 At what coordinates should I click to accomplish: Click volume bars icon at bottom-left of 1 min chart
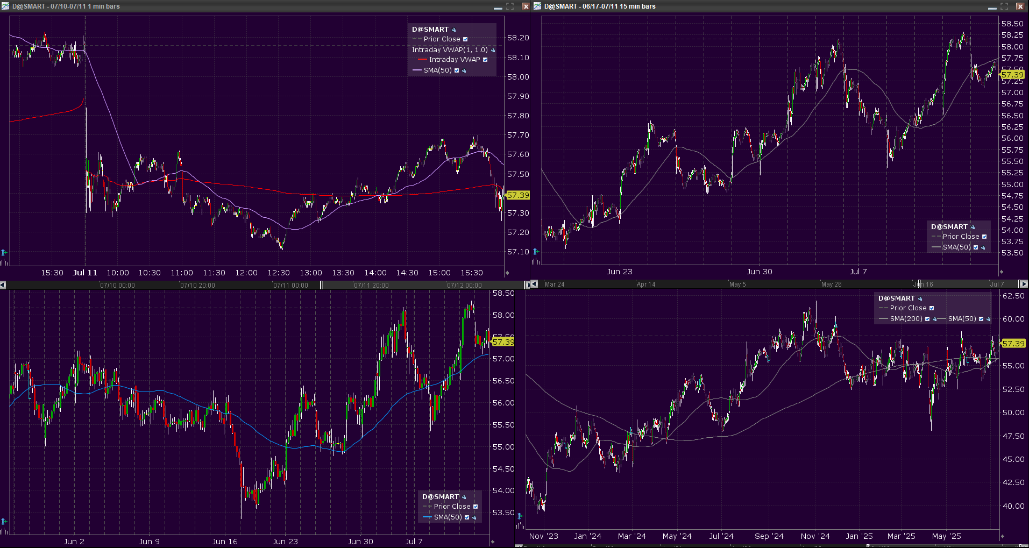point(4,262)
